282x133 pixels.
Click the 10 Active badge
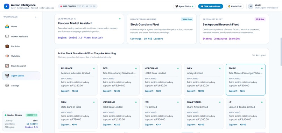pyautogui.click(x=187, y=19)
